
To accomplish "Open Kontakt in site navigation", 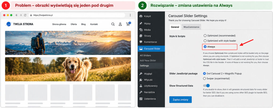I will click(94, 24).
